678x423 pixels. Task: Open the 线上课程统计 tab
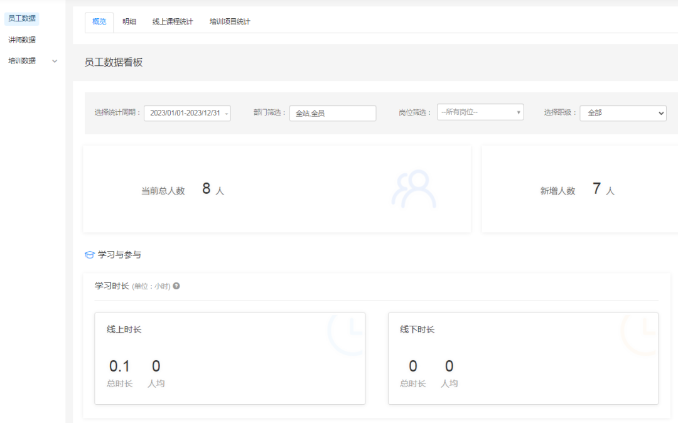tap(173, 22)
